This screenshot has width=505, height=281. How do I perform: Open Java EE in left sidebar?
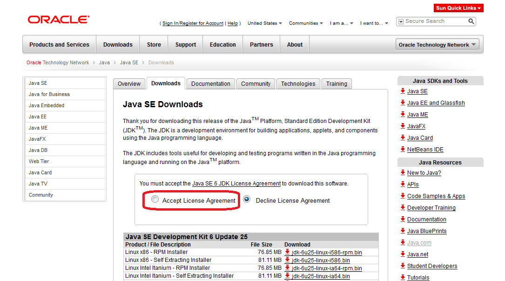(65, 117)
